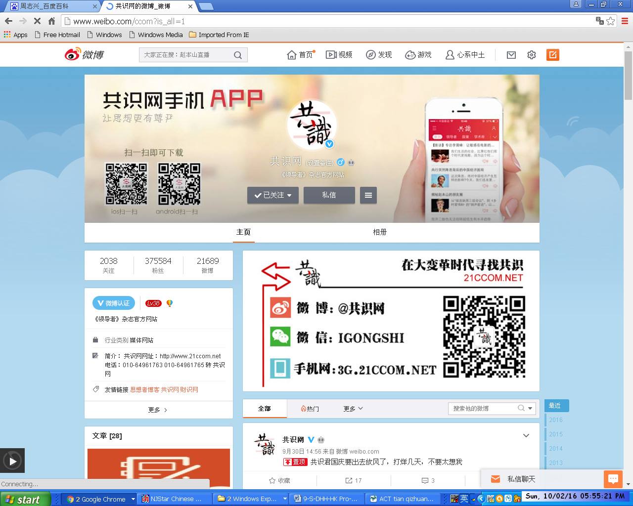
Task: View the 375584 粉丝 followers list
Action: [158, 265]
